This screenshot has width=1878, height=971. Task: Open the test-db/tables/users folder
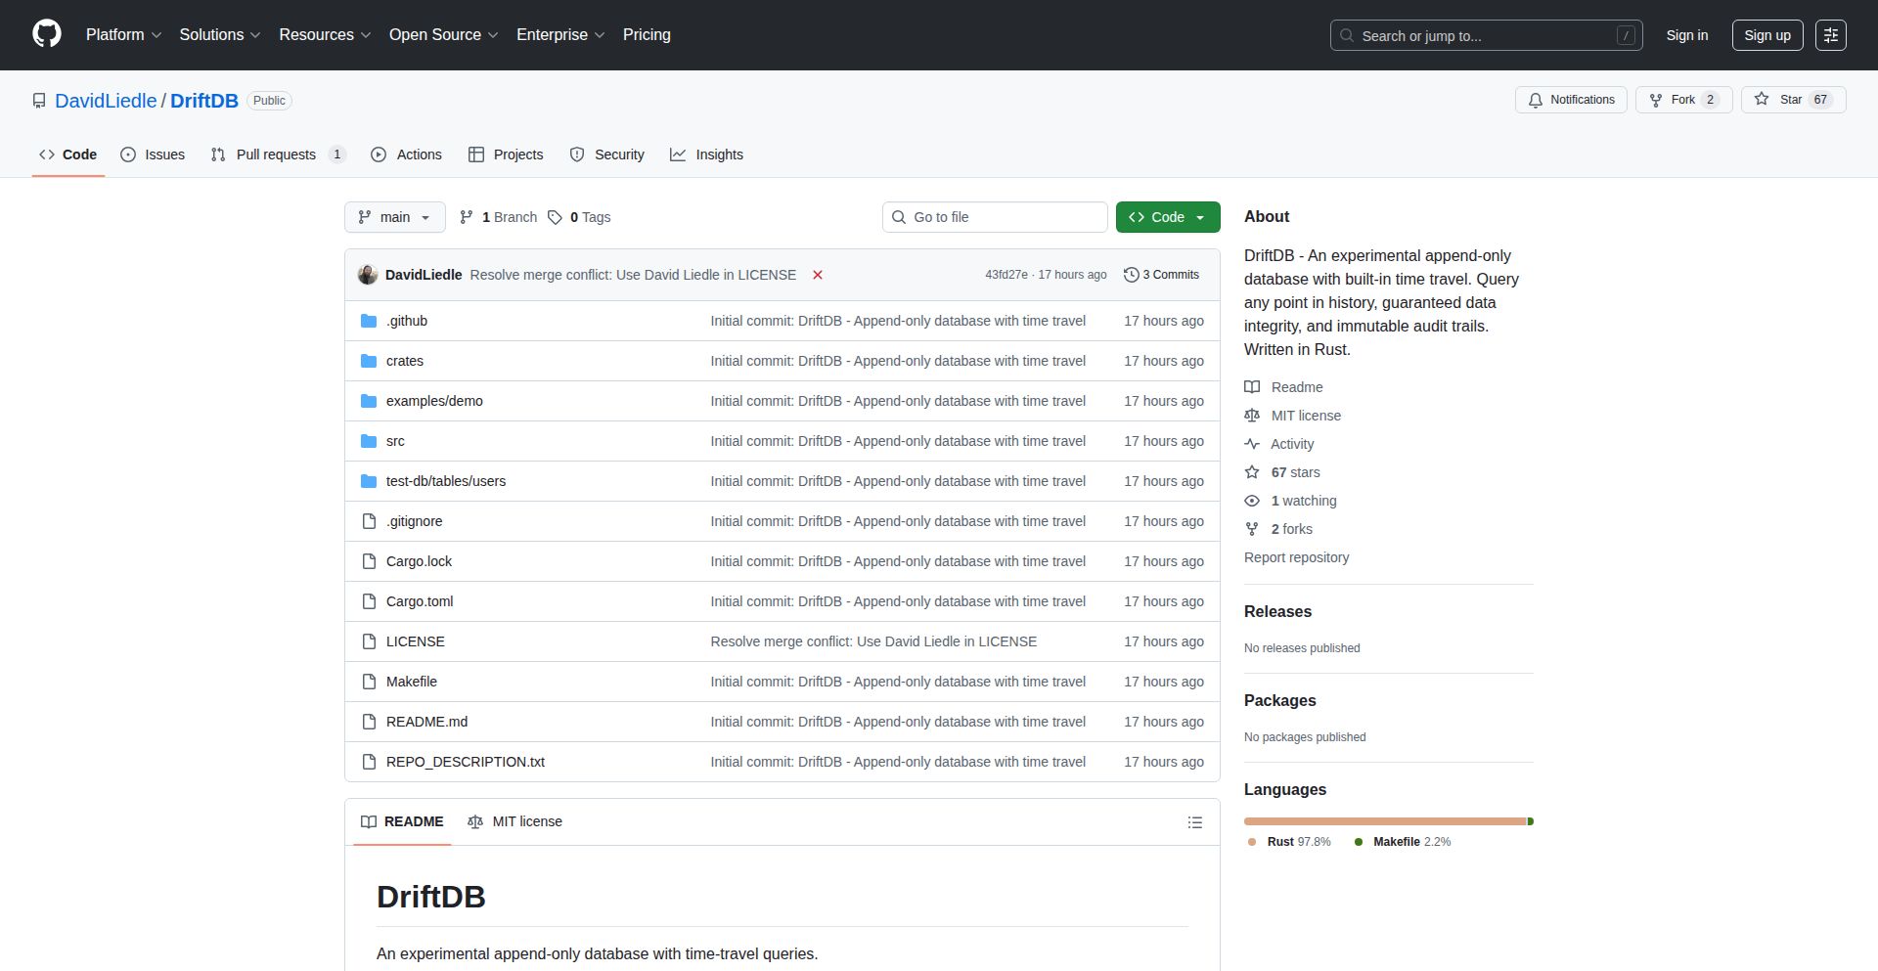tap(445, 481)
